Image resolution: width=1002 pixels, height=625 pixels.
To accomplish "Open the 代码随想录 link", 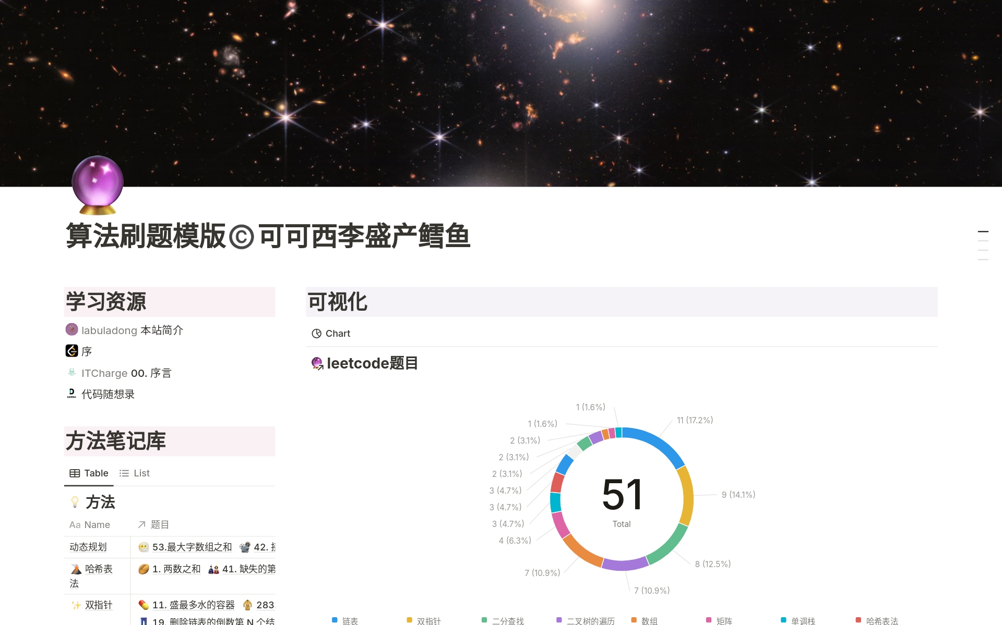I will pyautogui.click(x=108, y=395).
